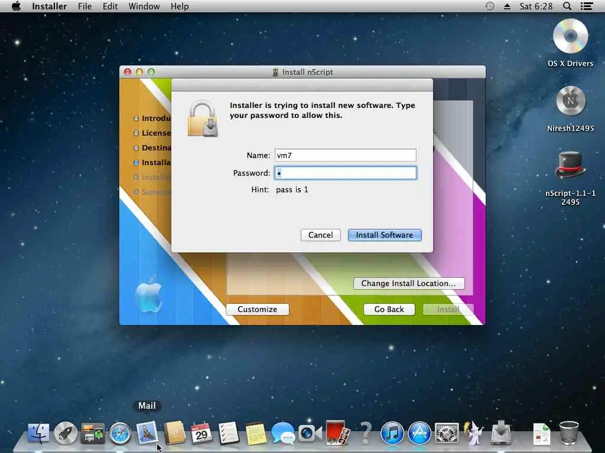This screenshot has height=453, width=605.
Task: Click the Password input field
Action: (x=345, y=173)
